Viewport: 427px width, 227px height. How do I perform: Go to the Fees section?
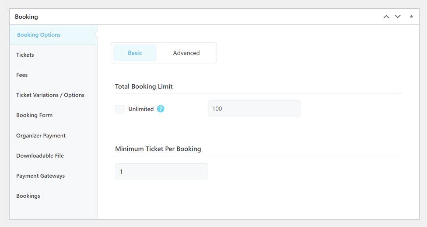[x=22, y=75]
